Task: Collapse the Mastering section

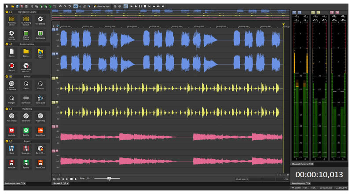Action: [x=7, y=108]
